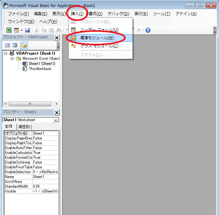Click the DisplayRightToLeft False value
The width and height of the screenshot is (219, 215).
45,143
